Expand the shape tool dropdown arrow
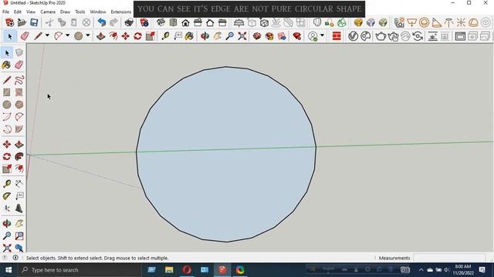Screen dimensions: 494x277 click(88, 35)
